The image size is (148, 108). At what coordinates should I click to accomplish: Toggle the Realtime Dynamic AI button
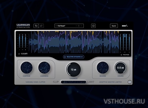74,57
